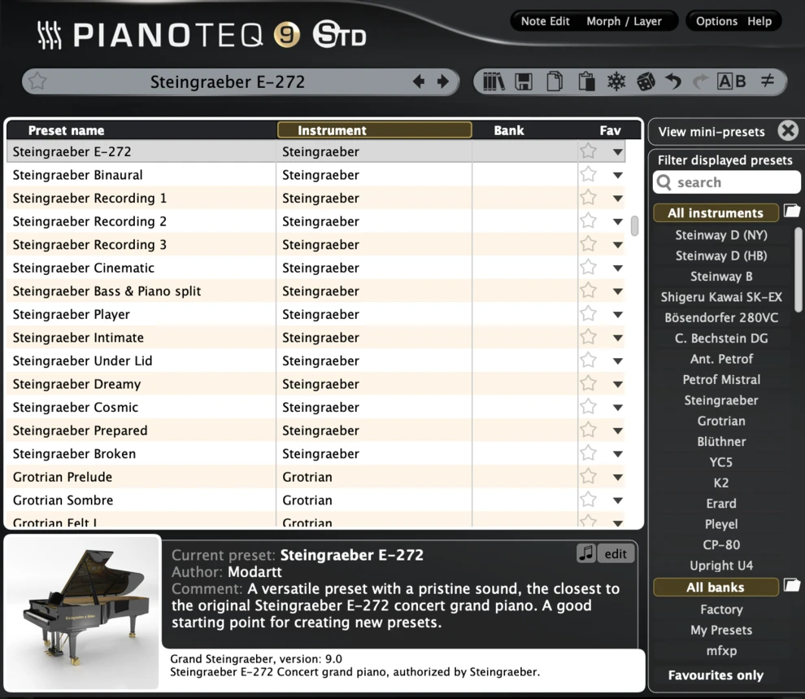
Task: Toggle favorite star for Steingraeber Binaural
Action: [x=588, y=175]
